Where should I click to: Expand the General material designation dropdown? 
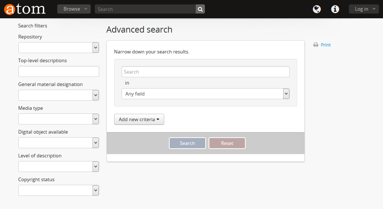[x=59, y=95]
